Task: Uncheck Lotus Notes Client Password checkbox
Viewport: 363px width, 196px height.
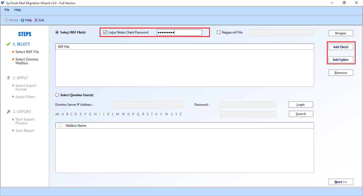Action: tap(105, 32)
